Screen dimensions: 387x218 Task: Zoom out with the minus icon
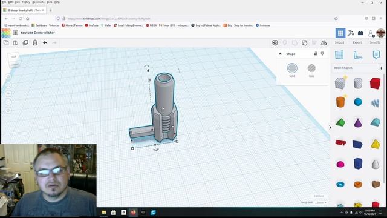8,102
